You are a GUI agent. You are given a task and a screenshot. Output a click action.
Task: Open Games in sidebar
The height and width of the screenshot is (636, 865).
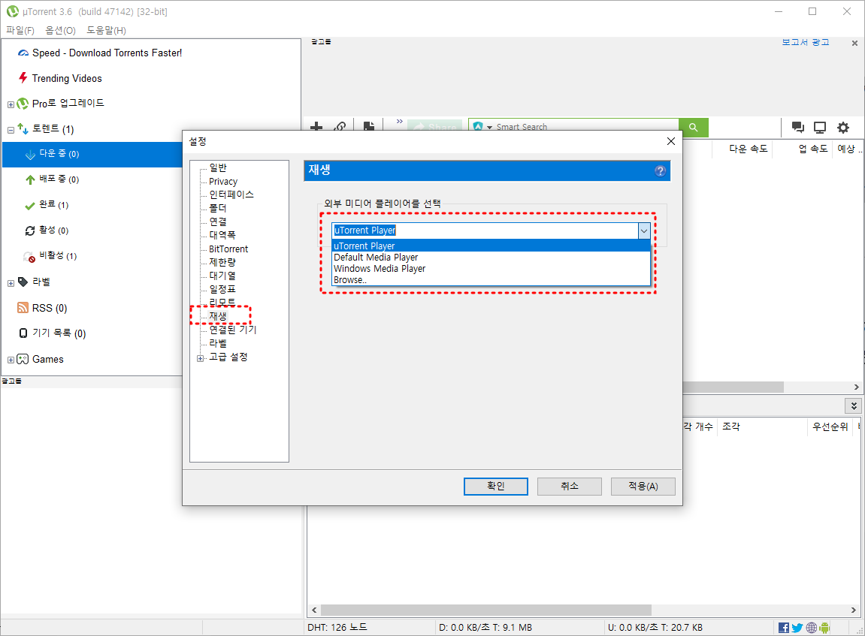[48, 359]
